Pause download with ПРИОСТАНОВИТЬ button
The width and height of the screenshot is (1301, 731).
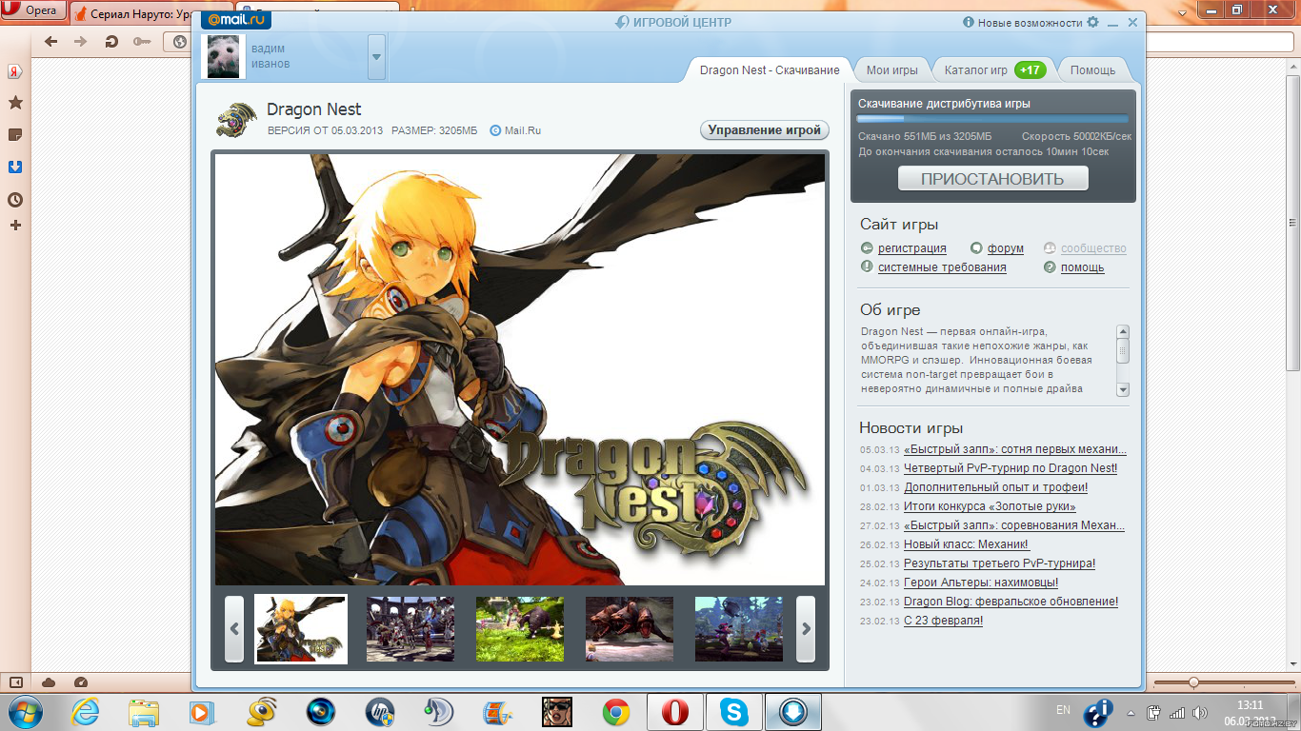pyautogui.click(x=992, y=179)
